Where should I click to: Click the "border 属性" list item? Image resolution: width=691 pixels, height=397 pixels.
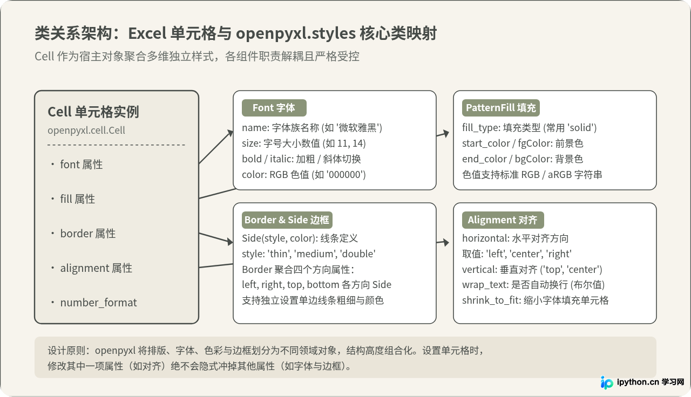88,234
